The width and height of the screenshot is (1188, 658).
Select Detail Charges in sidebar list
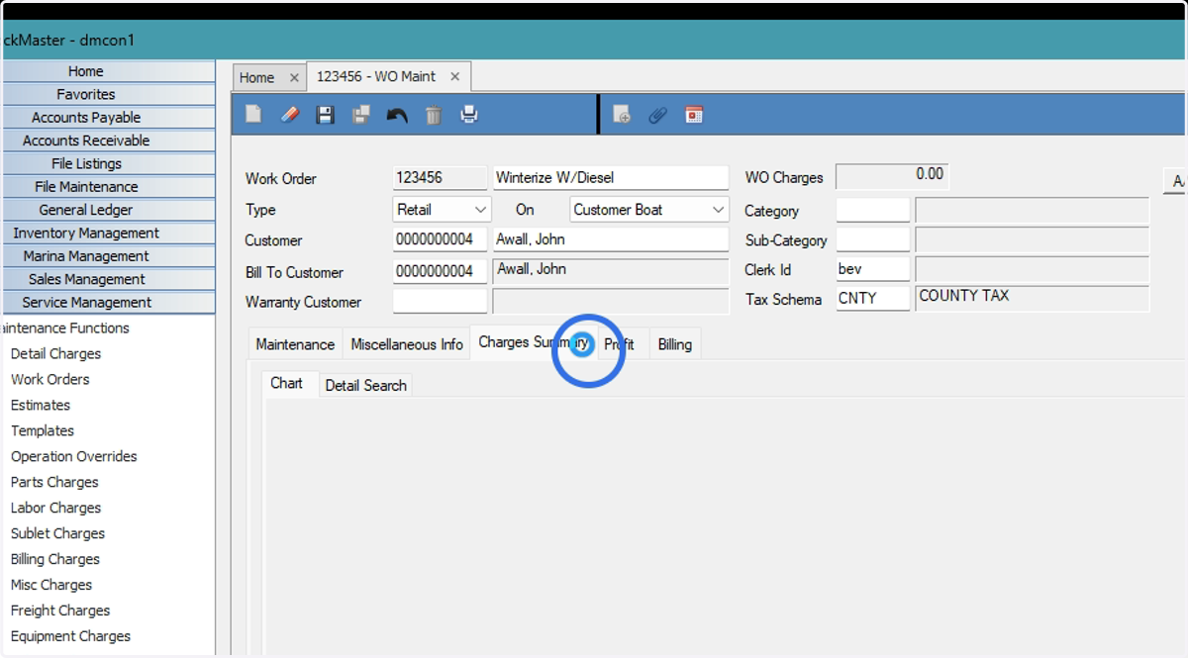pos(55,353)
